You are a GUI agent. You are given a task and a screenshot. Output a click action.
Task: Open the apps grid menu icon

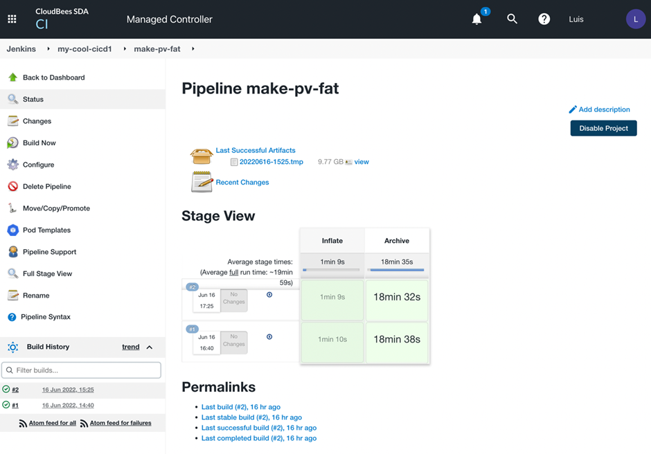[x=12, y=19]
